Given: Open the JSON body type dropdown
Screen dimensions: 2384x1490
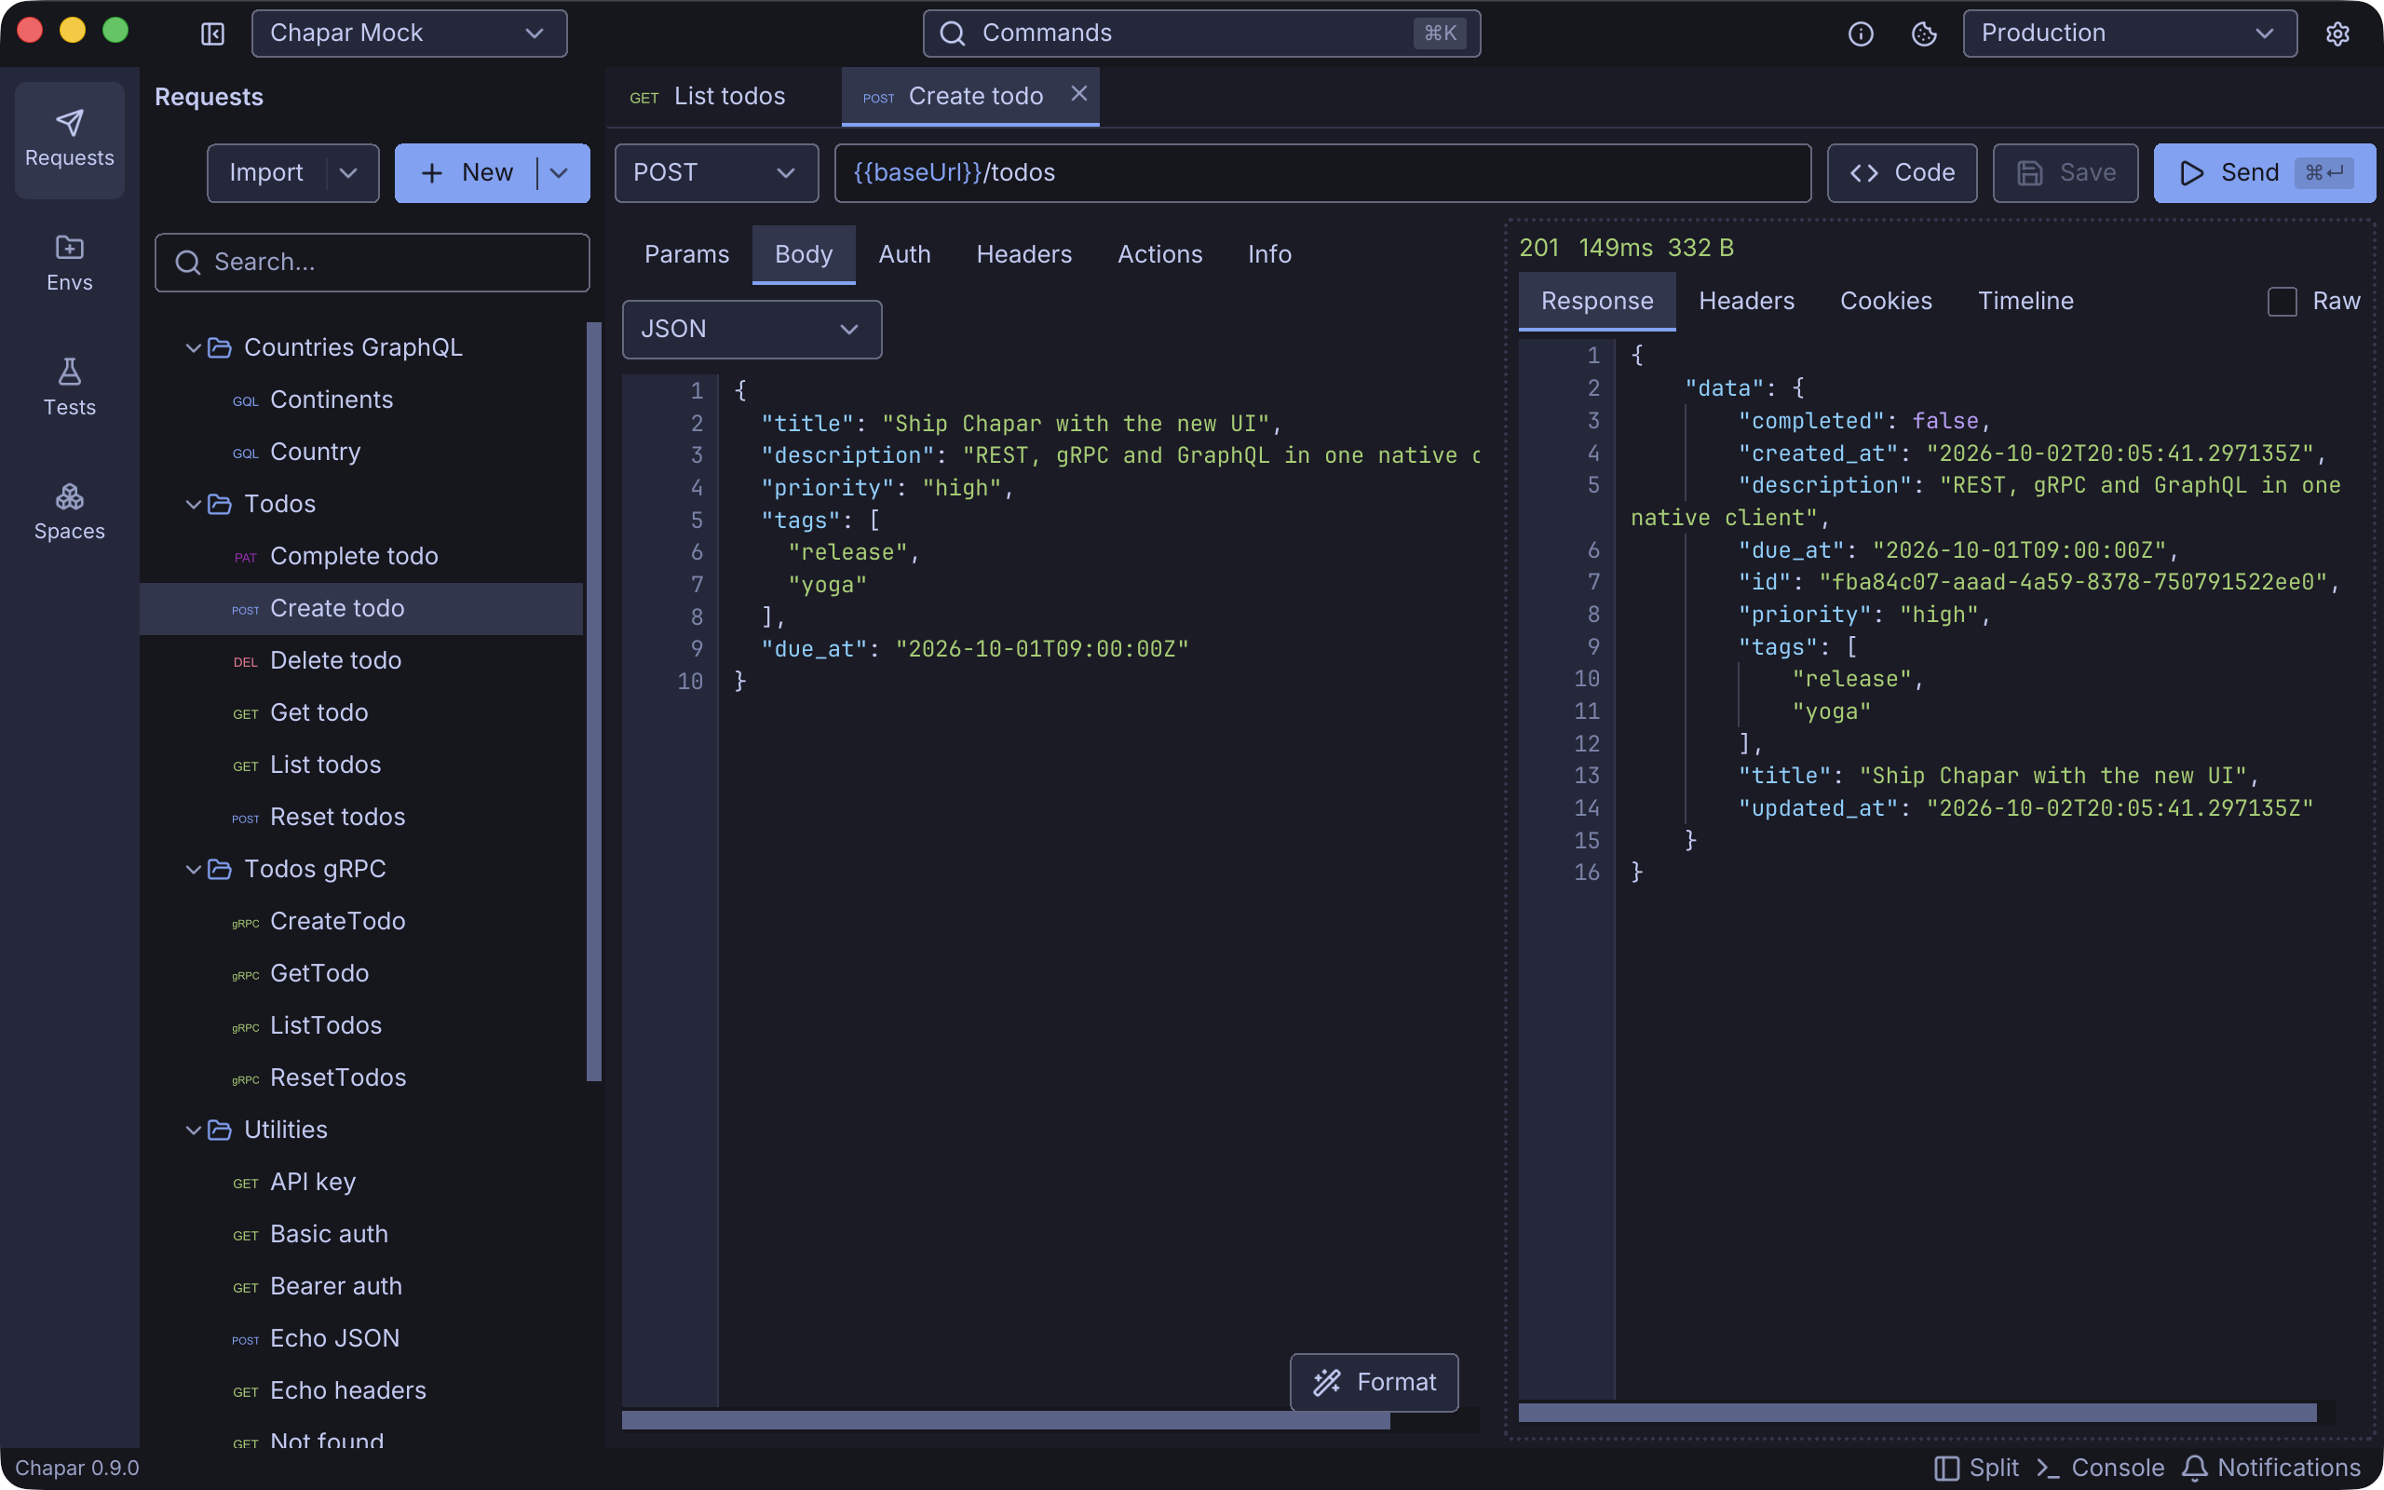Looking at the screenshot, I should [x=752, y=329].
